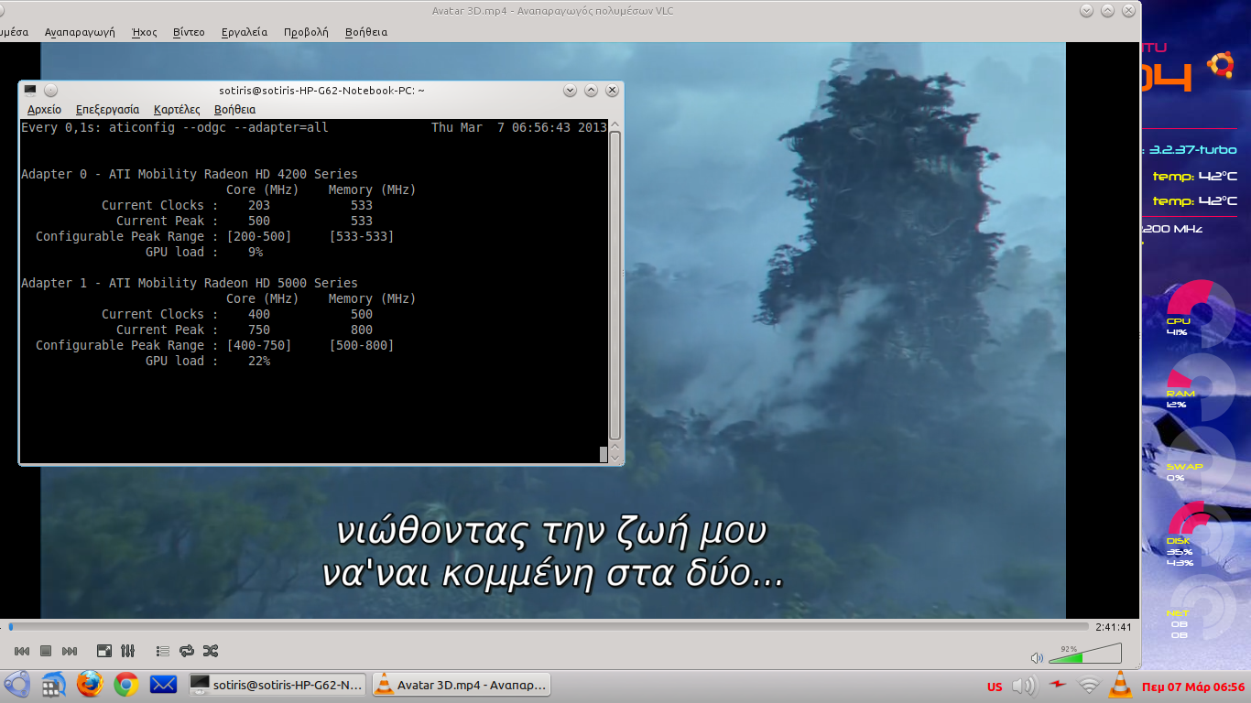Viewport: 1251px width, 703px height.
Task: Open VLC extended settings equalizer icon
Action: pyautogui.click(x=128, y=651)
